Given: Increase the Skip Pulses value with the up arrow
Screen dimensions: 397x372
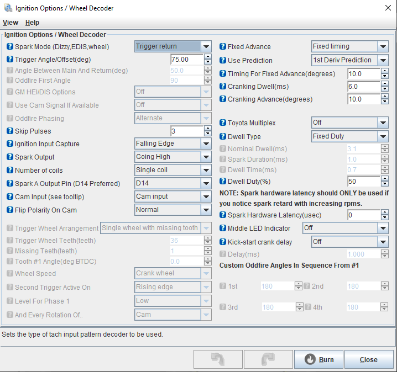Looking at the screenshot, I should pos(207,129).
